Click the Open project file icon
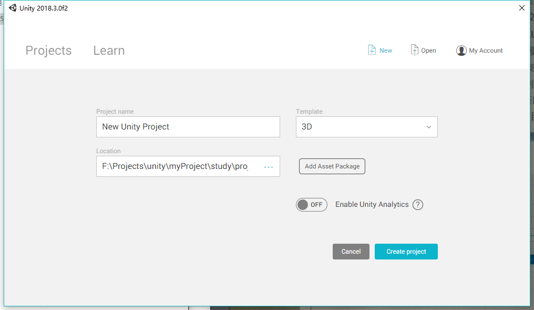The width and height of the screenshot is (534, 310). [414, 50]
